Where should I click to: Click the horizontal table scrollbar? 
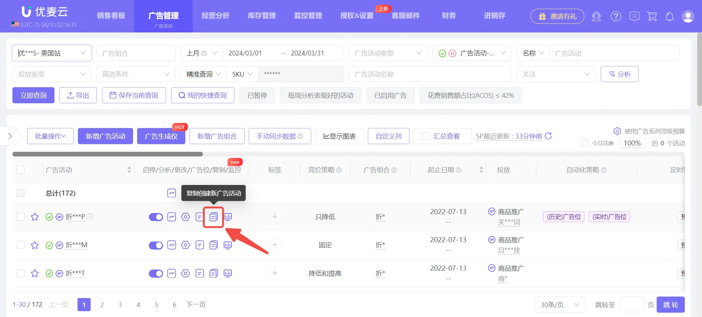tap(107, 154)
